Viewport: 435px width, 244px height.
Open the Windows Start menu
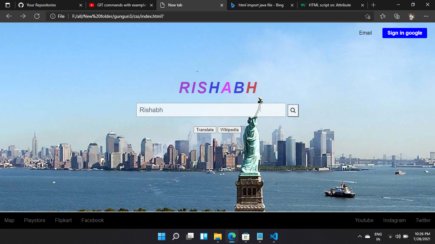(162, 236)
